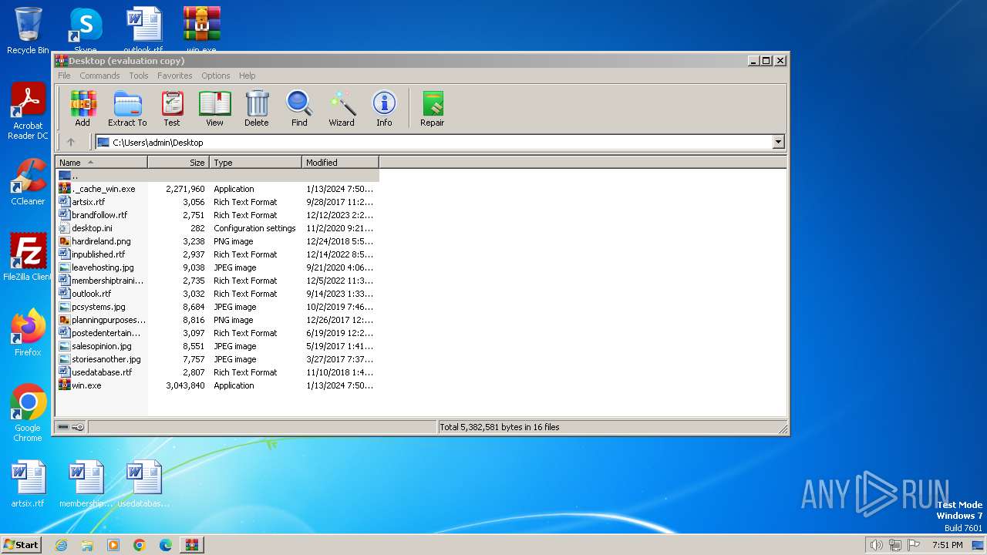Select artsix.rtf in the file list

(217, 202)
